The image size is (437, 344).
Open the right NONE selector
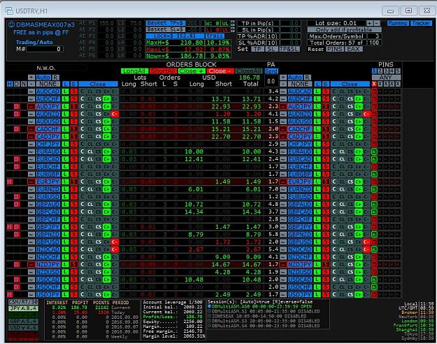[x=299, y=84]
